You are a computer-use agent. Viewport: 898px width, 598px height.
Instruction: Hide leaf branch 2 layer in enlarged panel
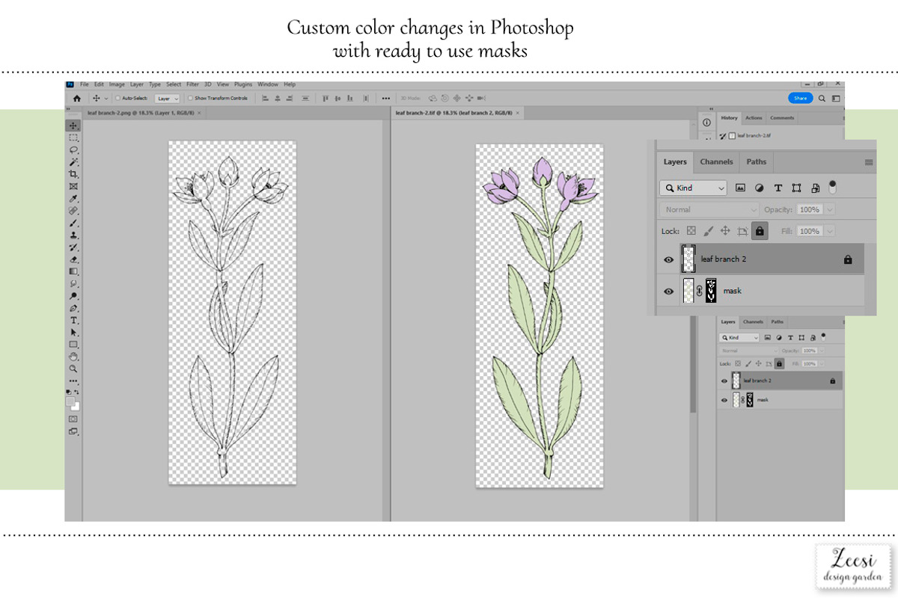click(x=669, y=259)
